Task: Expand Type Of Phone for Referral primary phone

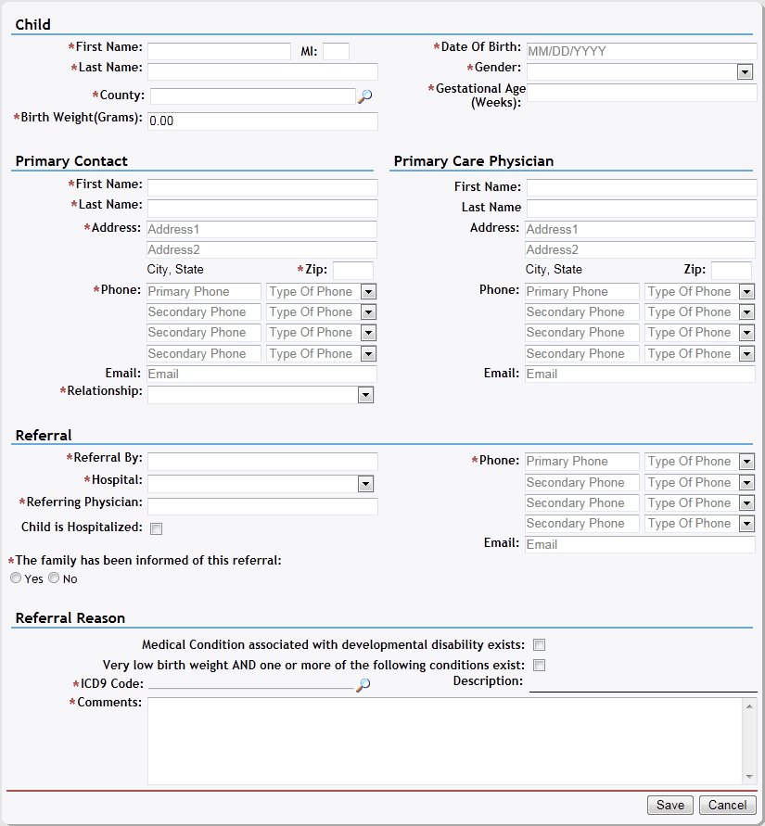Action: (x=746, y=462)
